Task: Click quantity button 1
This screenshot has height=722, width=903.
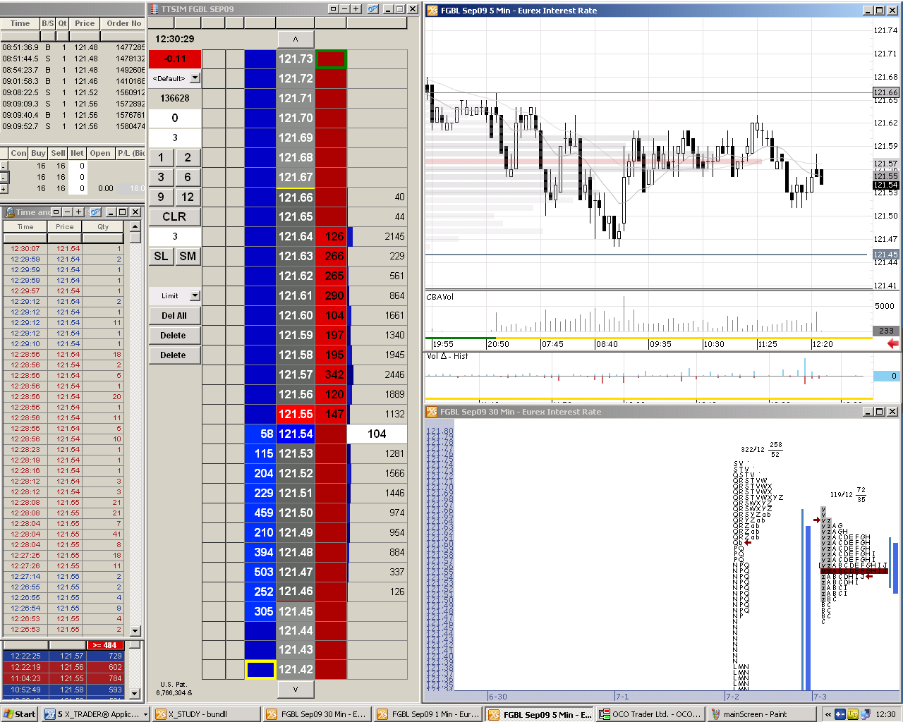Action: (x=161, y=157)
